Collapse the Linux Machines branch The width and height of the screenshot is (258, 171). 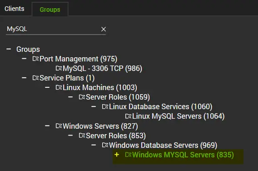click(47, 87)
